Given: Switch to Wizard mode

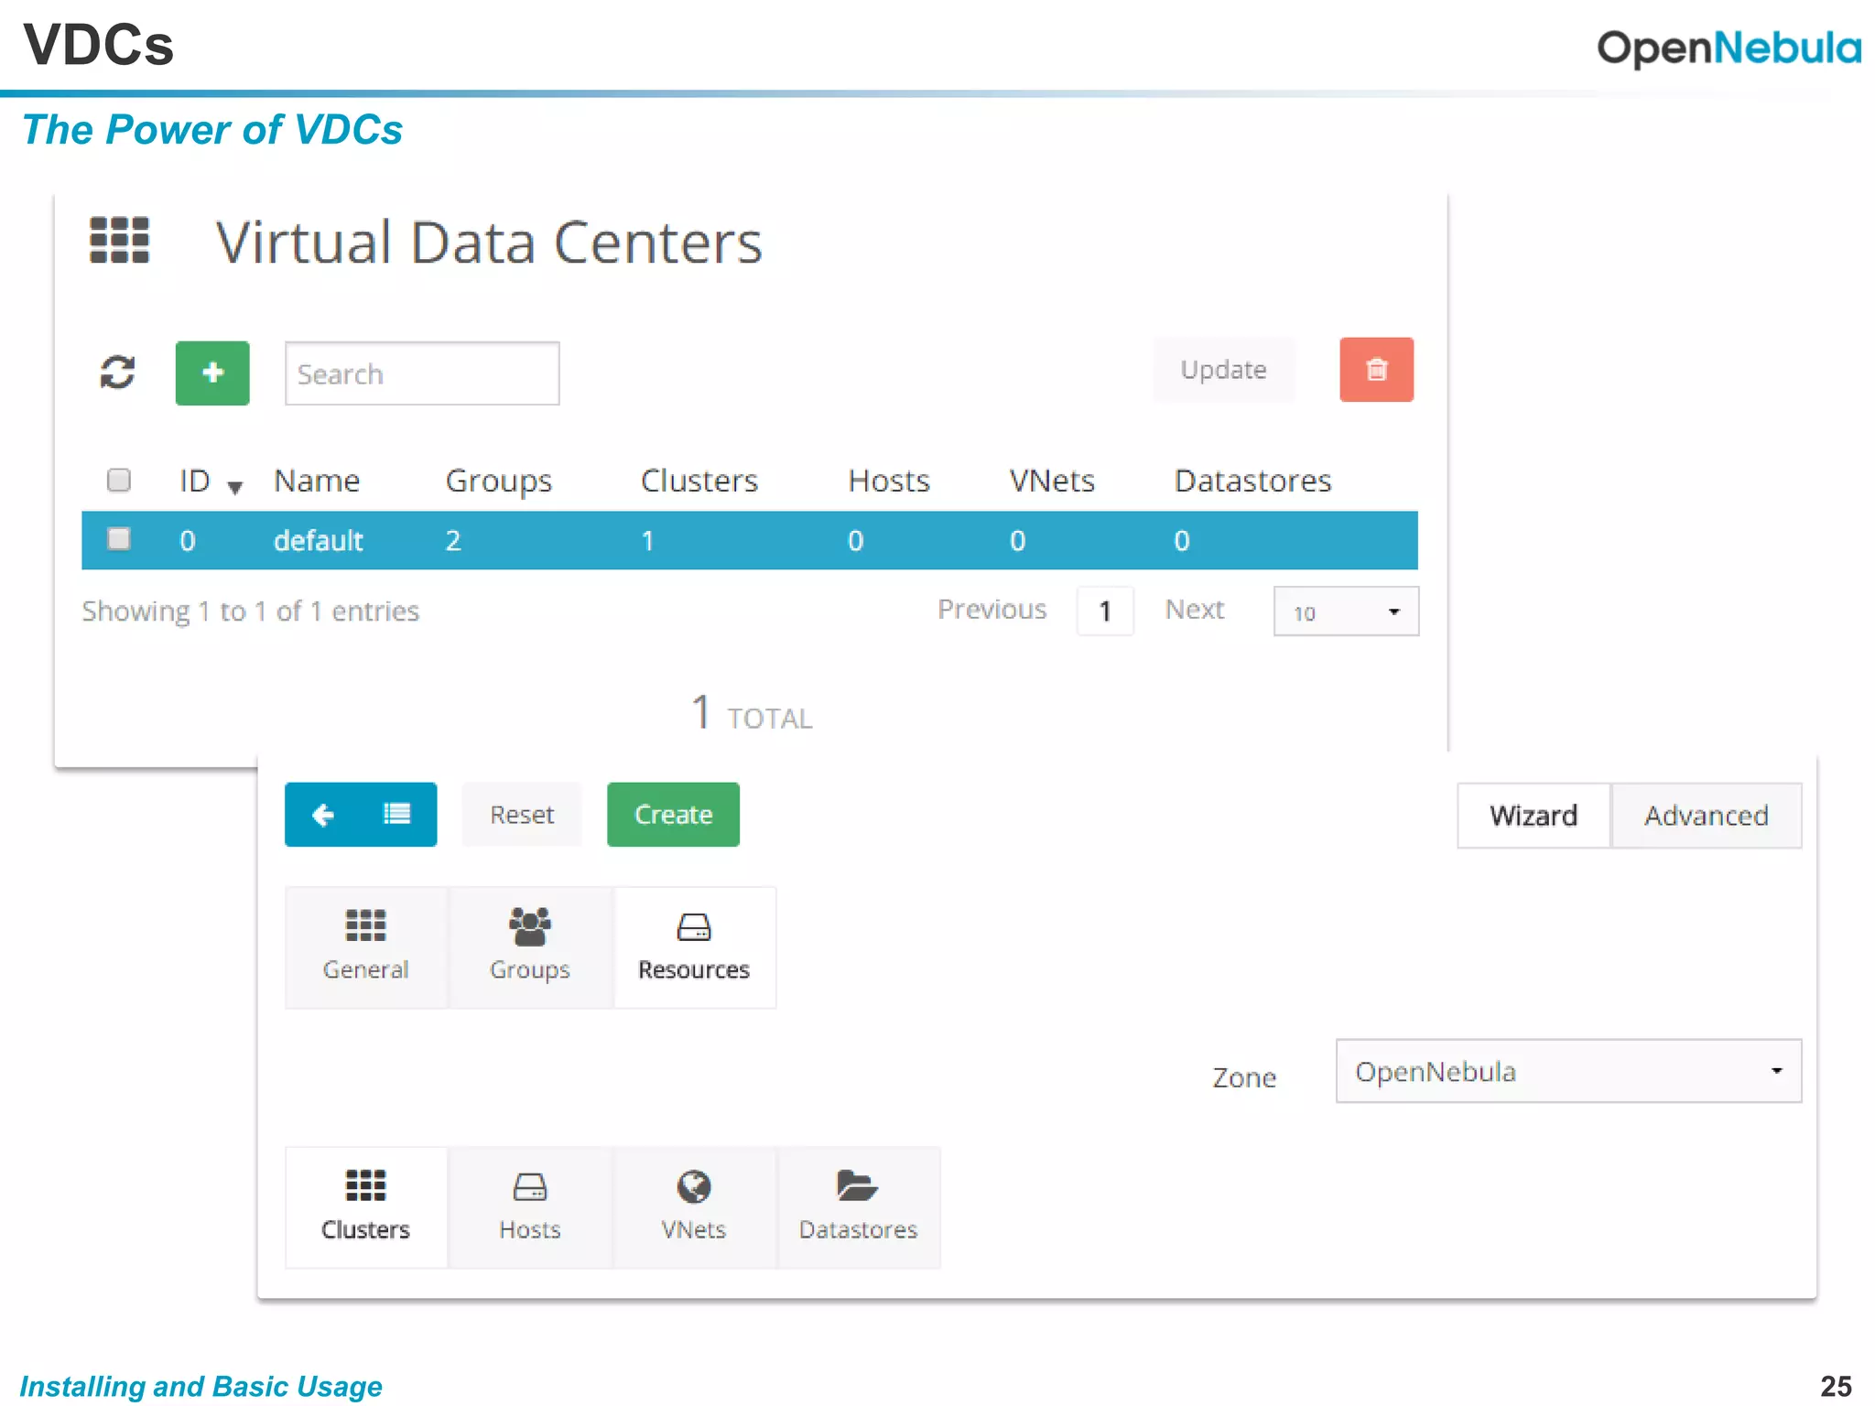Looking at the screenshot, I should (x=1534, y=816).
